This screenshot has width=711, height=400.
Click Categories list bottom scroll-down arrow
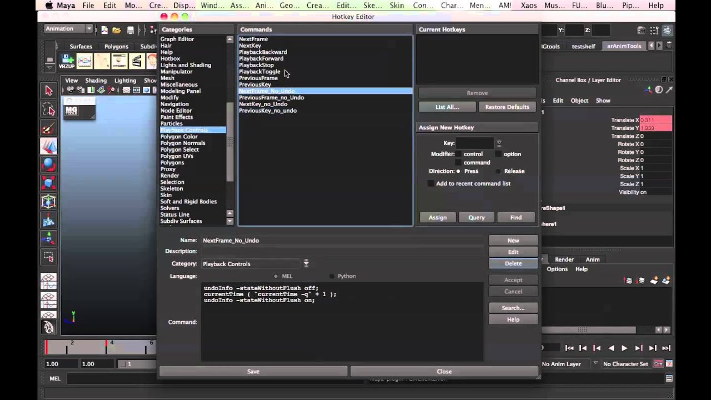[x=230, y=221]
